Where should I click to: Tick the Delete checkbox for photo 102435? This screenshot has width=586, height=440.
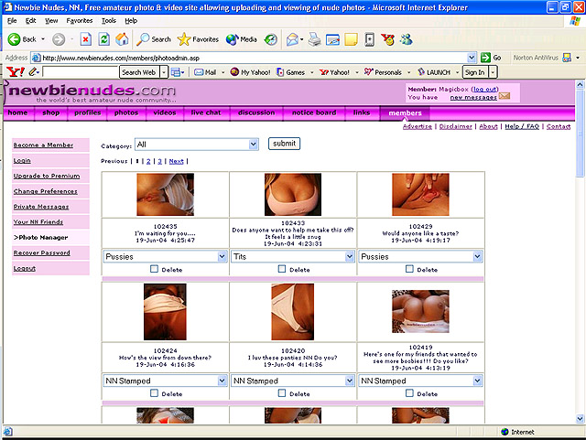coord(154,270)
